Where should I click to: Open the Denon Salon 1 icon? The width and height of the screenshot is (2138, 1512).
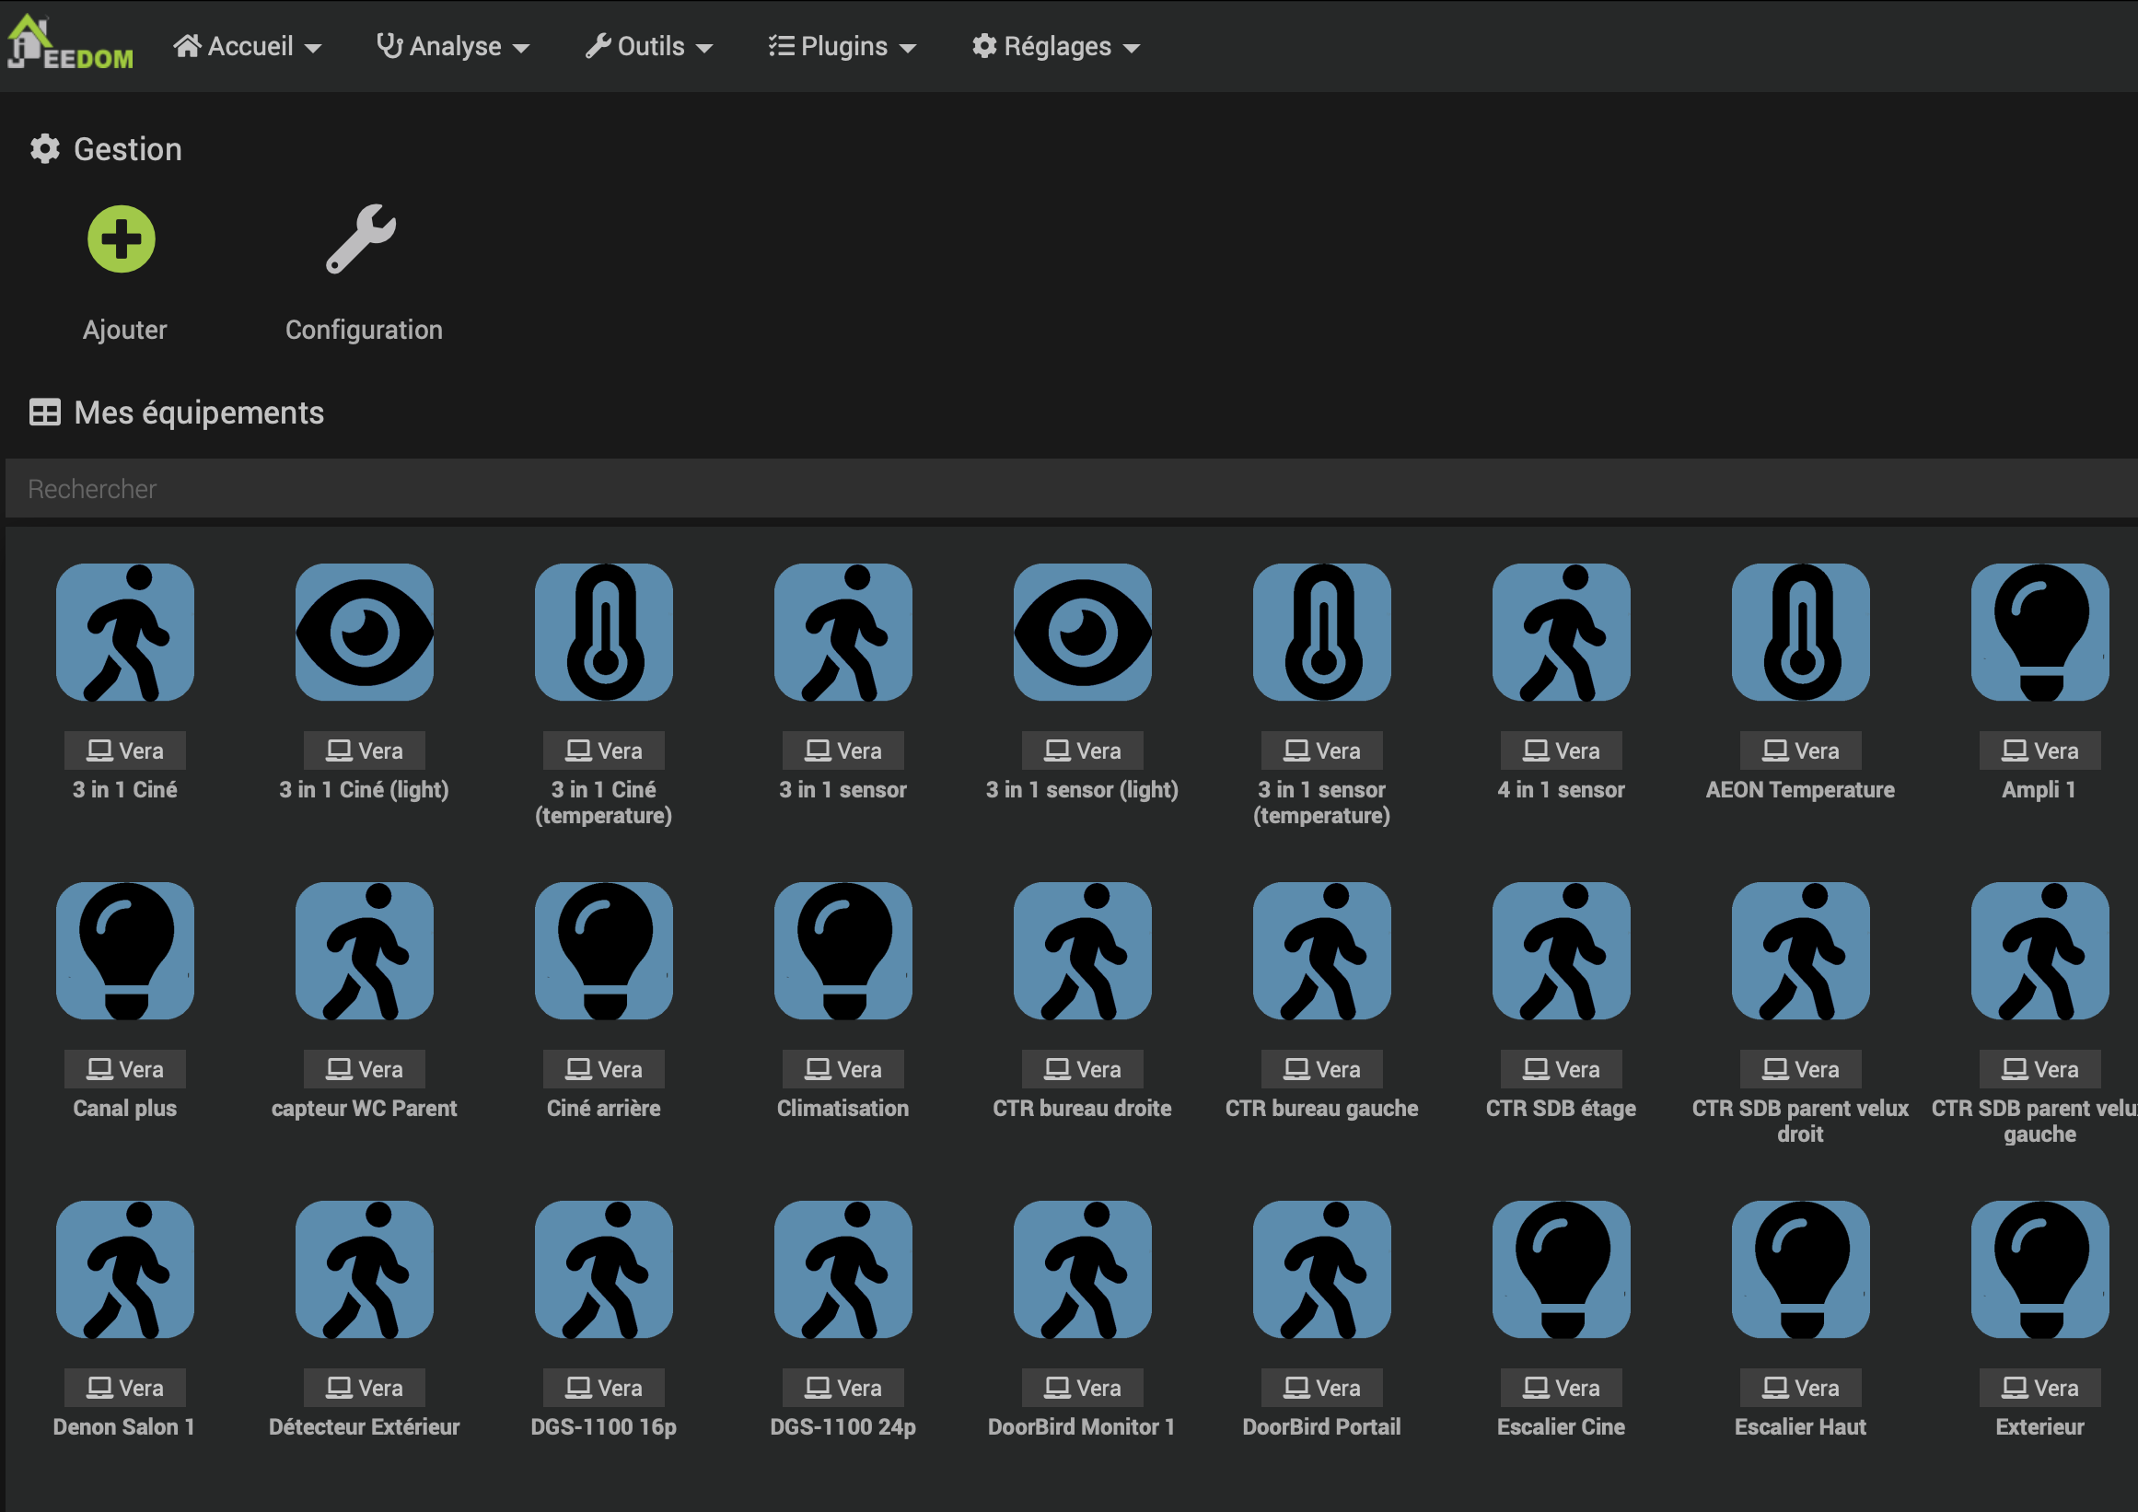point(125,1269)
